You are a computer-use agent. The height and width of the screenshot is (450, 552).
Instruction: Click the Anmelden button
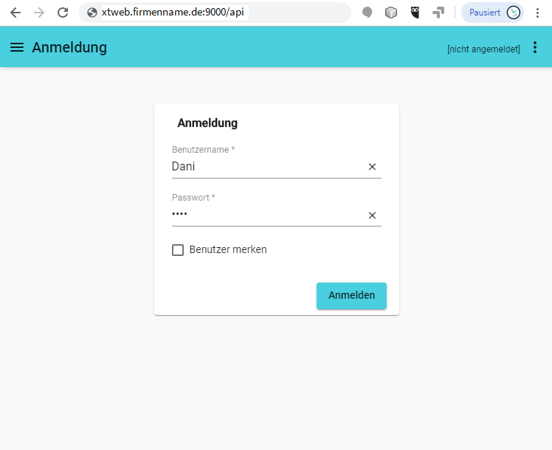pyautogui.click(x=352, y=296)
